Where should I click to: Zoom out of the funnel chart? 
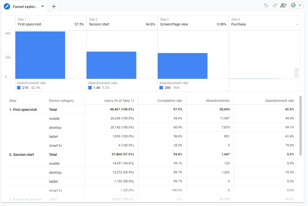pyautogui.click(x=296, y=75)
